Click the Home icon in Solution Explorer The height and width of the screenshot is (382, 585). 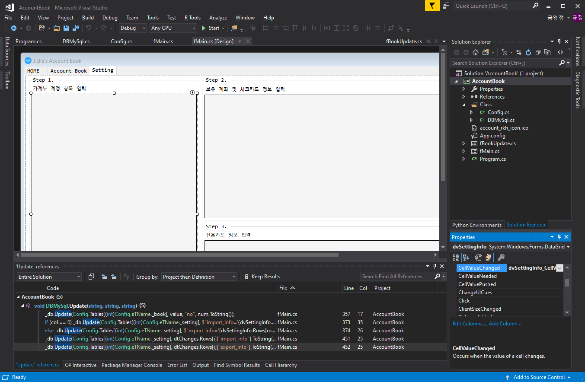(475, 52)
